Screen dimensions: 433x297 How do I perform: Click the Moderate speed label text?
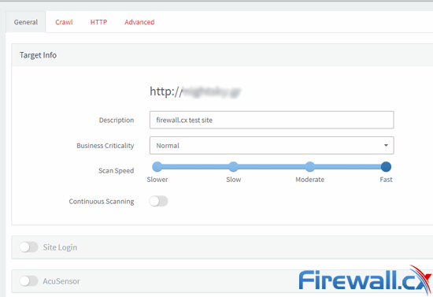click(310, 180)
